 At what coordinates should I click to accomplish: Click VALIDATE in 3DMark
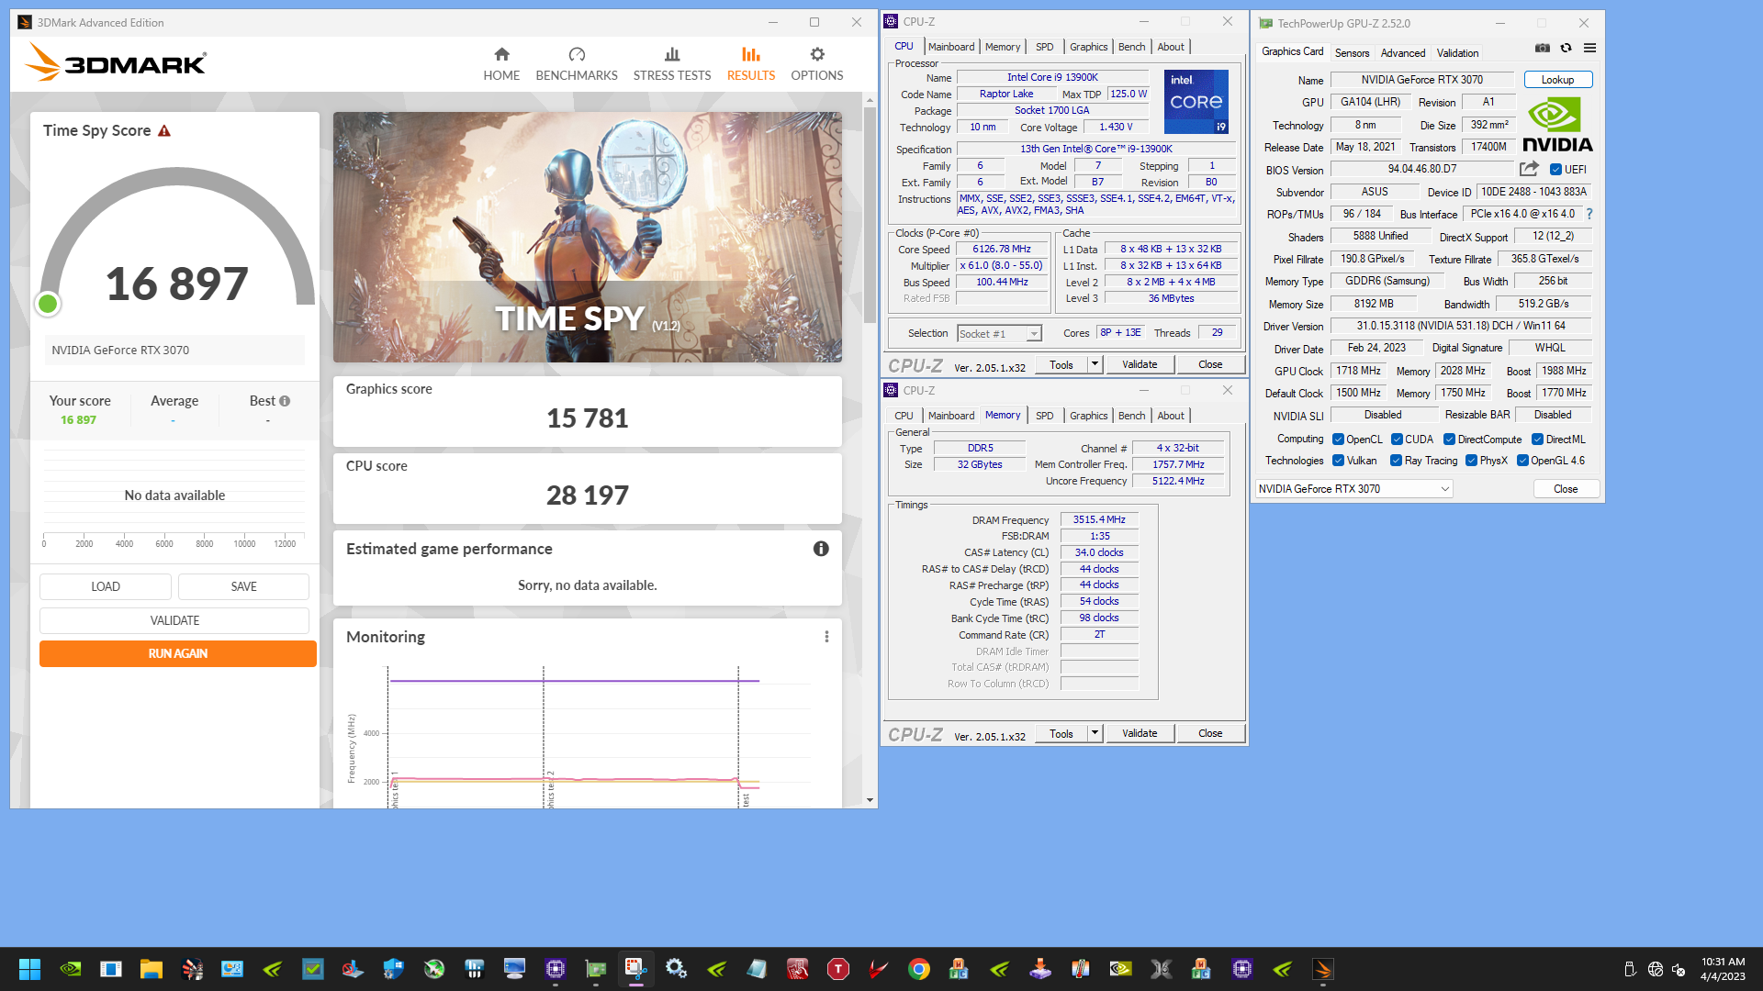[x=174, y=621]
